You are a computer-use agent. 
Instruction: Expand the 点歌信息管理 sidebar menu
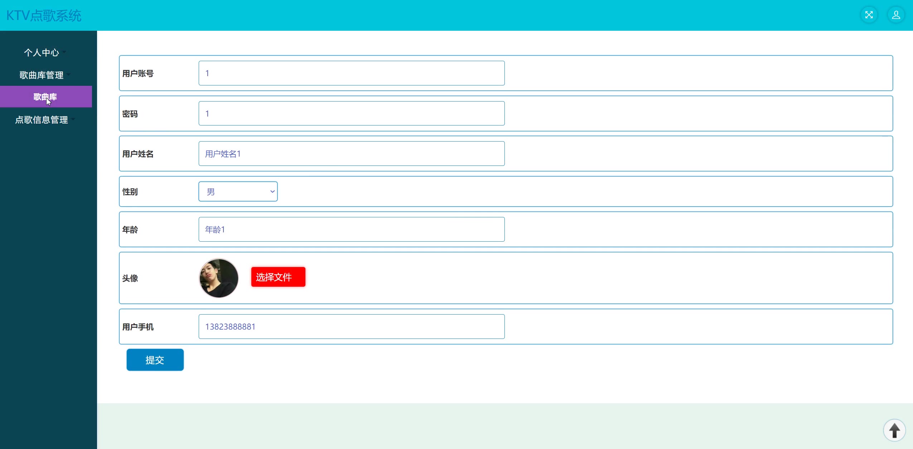click(x=41, y=120)
